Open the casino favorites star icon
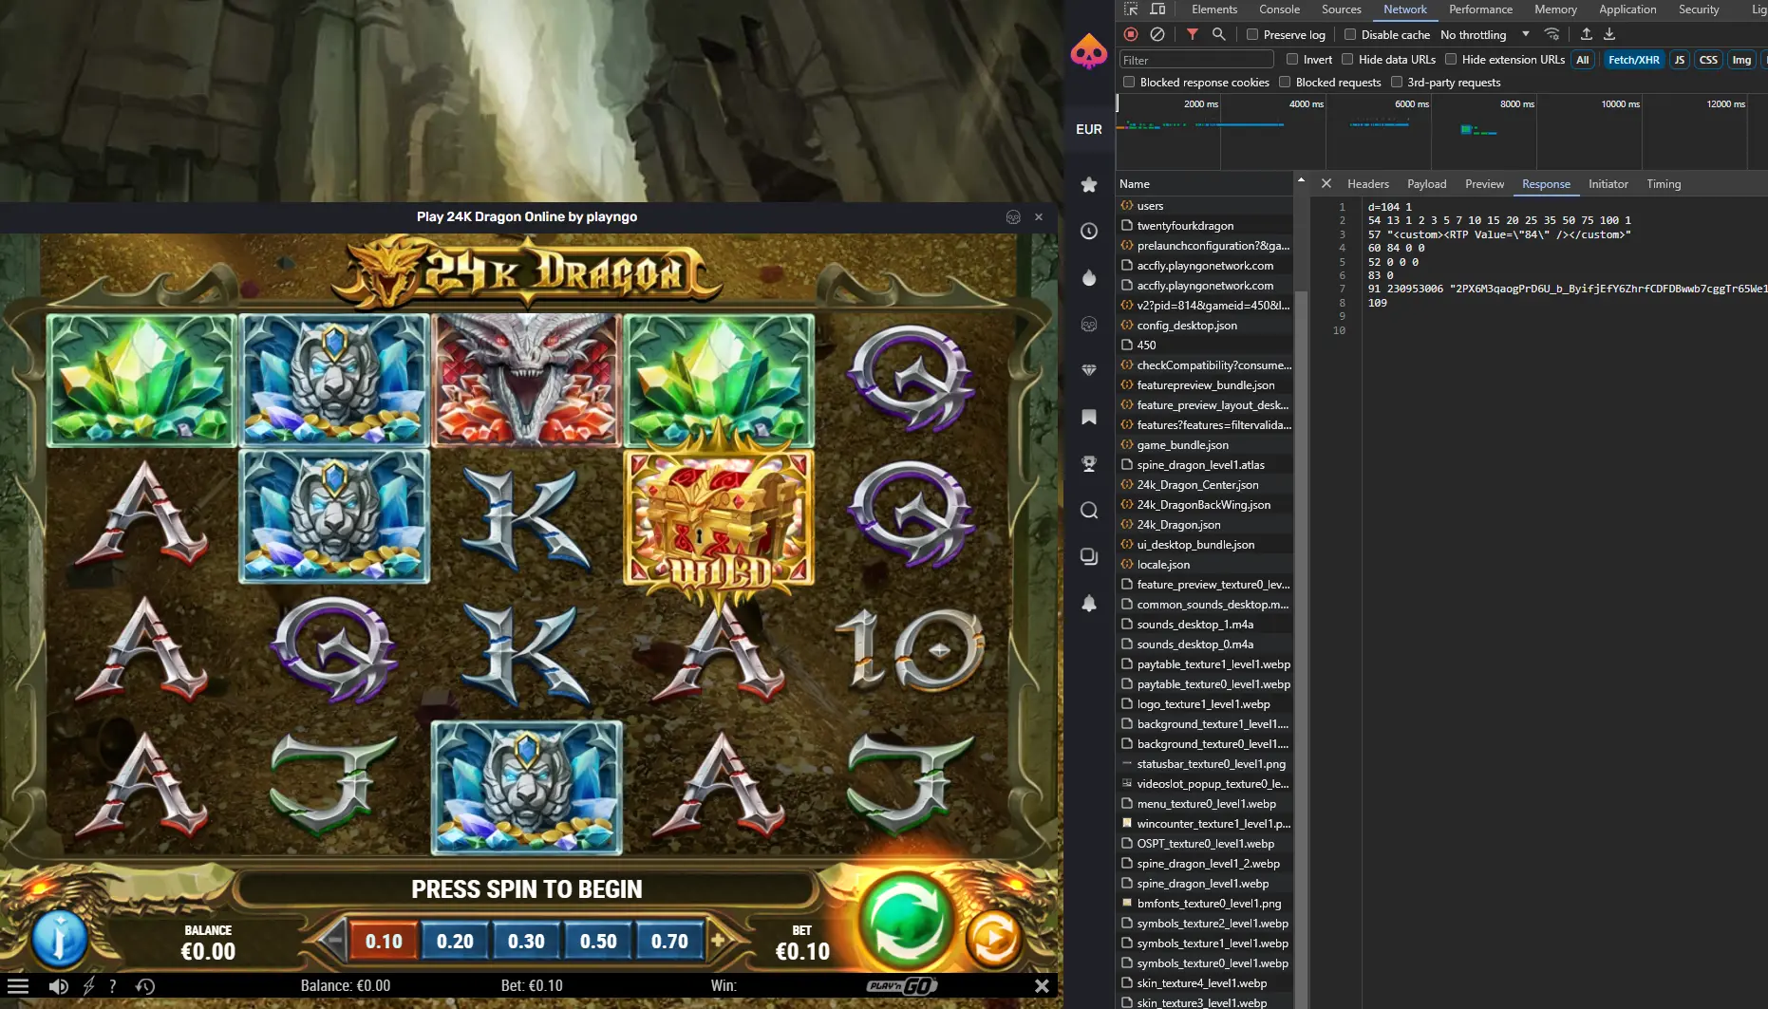The height and width of the screenshot is (1009, 1768). pyautogui.click(x=1089, y=184)
